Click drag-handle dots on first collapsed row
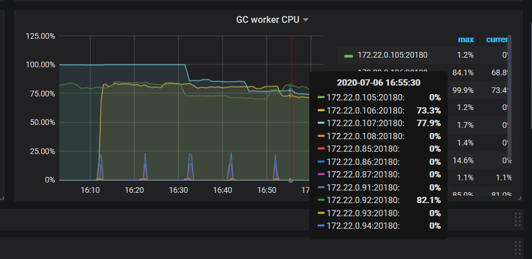Image resolution: width=532 pixels, height=259 pixels. coord(518,219)
